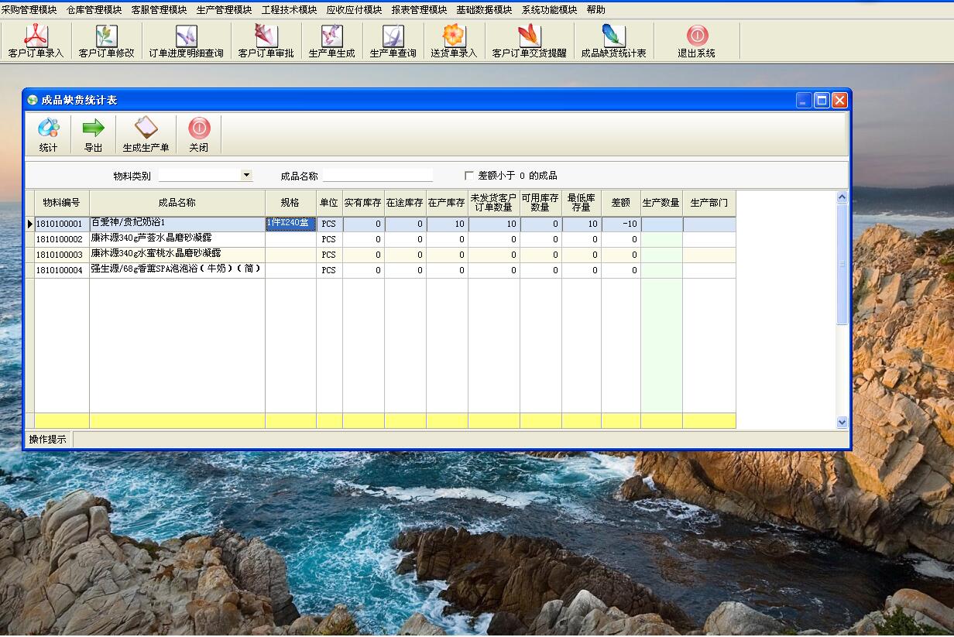
Task: Open 报表管理模块 menu
Action: tap(419, 10)
